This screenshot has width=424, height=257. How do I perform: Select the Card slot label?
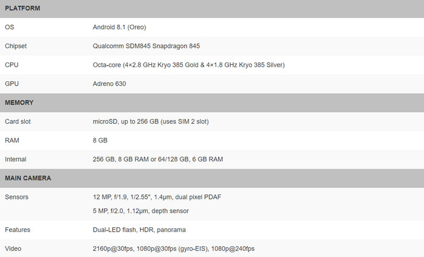18,121
